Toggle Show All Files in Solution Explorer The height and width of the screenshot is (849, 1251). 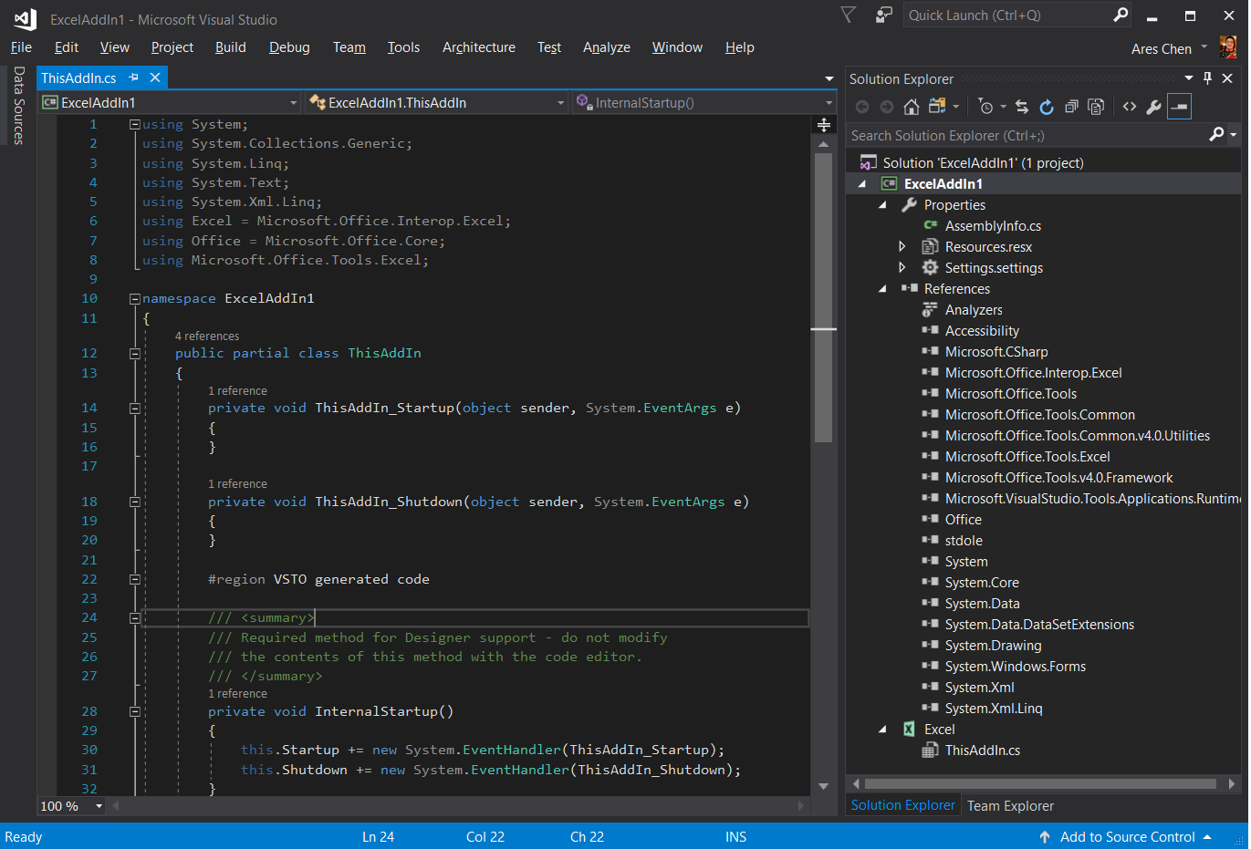pos(1096,107)
